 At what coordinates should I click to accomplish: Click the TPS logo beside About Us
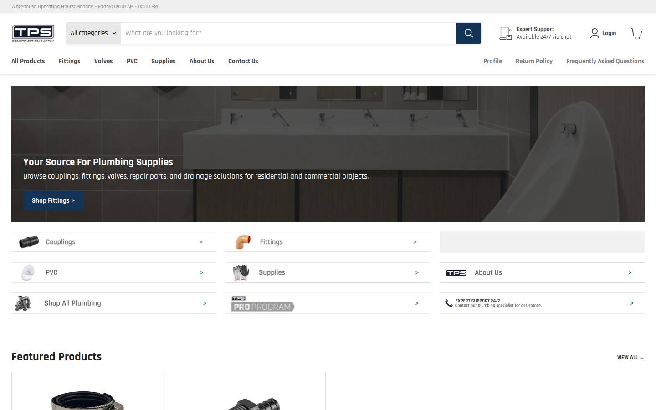click(456, 273)
